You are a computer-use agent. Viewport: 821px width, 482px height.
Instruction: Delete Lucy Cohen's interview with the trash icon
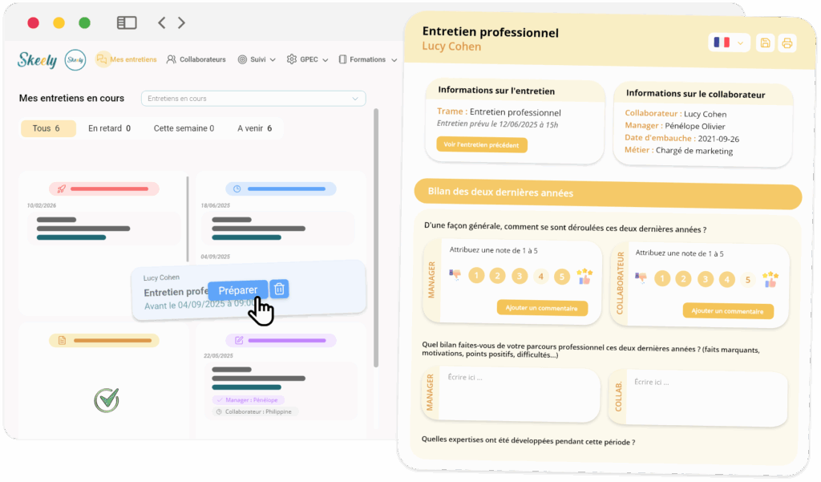(x=278, y=290)
